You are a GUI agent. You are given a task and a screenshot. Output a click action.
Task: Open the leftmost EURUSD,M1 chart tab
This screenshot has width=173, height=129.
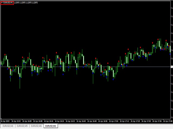click(x=8, y=126)
